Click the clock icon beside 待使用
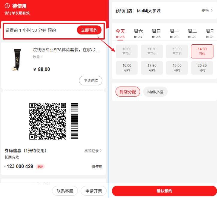Screen dimensions: 217x198 click(7, 6)
